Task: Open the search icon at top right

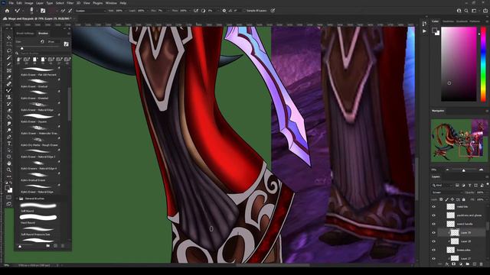Action: (x=466, y=11)
